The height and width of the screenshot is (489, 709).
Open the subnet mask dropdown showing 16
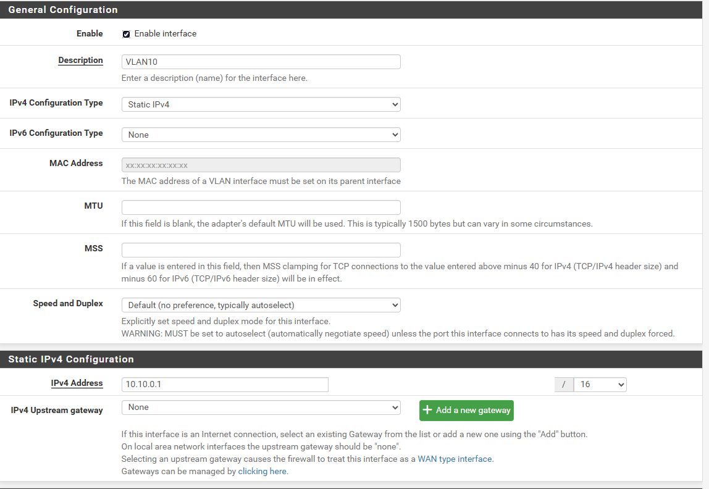point(600,384)
